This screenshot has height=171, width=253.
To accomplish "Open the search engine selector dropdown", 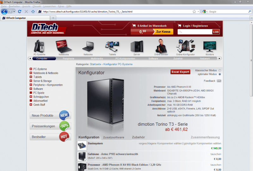I will [x=207, y=12].
